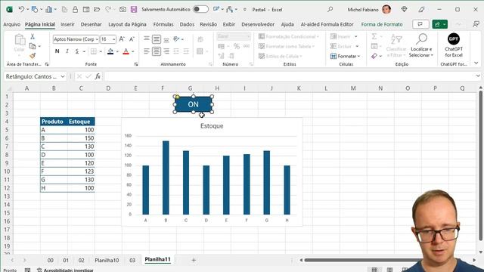Toggle italic formatting
The height and width of the screenshot is (272, 484).
tap(67, 51)
